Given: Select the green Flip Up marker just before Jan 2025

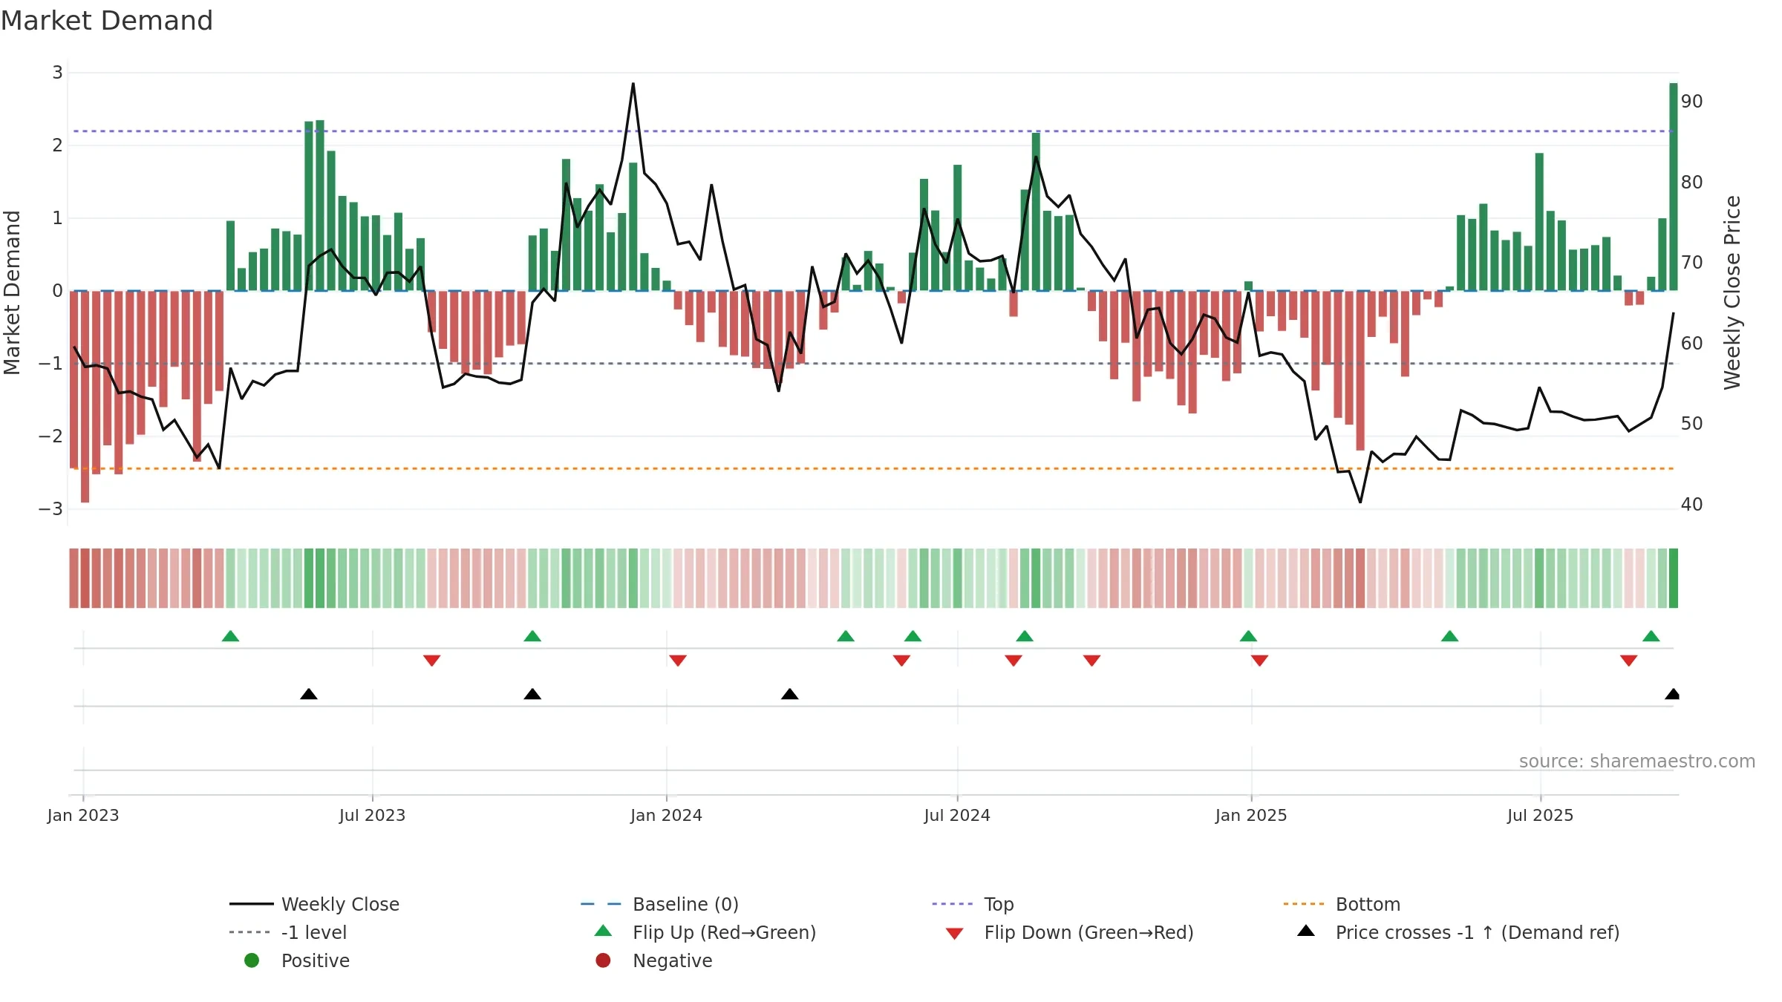Looking at the screenshot, I should [1248, 636].
